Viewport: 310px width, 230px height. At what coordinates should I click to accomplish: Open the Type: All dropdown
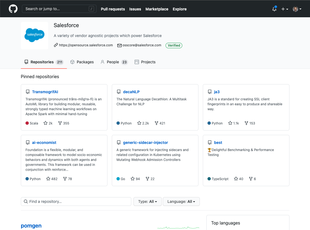(x=147, y=201)
